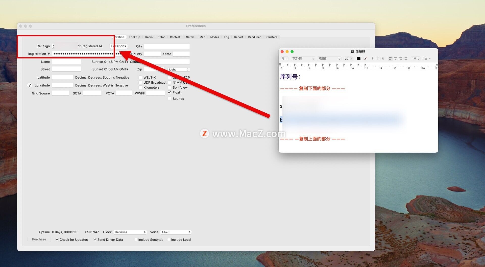
Task: Apply italic style in the text editor
Action: click(378, 59)
